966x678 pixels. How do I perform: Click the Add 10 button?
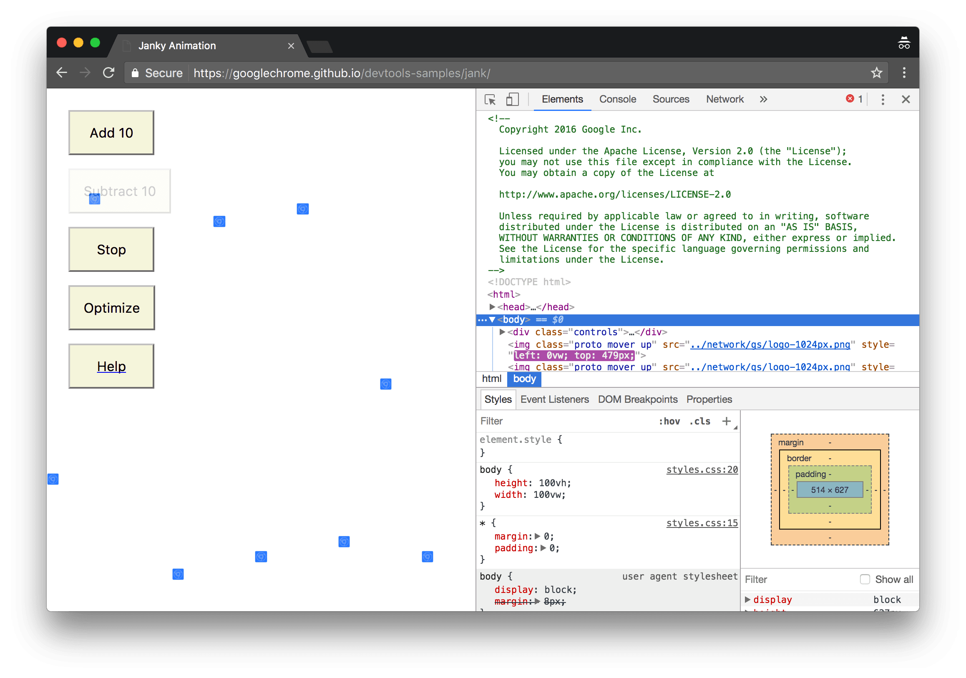112,133
